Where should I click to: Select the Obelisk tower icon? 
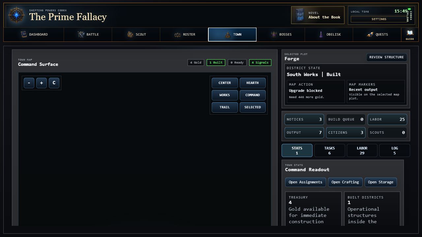(321, 34)
